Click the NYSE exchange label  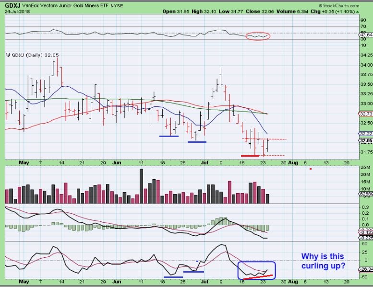pyautogui.click(x=117, y=6)
